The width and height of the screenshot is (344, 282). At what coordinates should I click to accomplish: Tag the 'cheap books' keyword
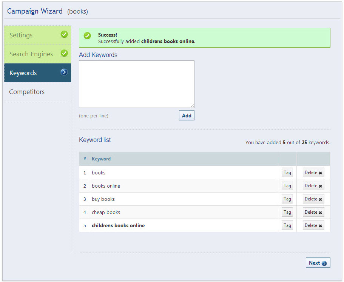coord(287,212)
